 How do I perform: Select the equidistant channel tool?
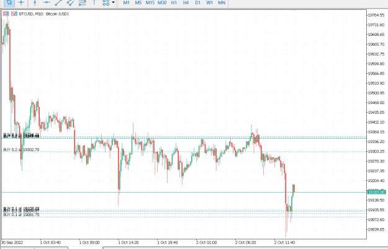point(70,2)
